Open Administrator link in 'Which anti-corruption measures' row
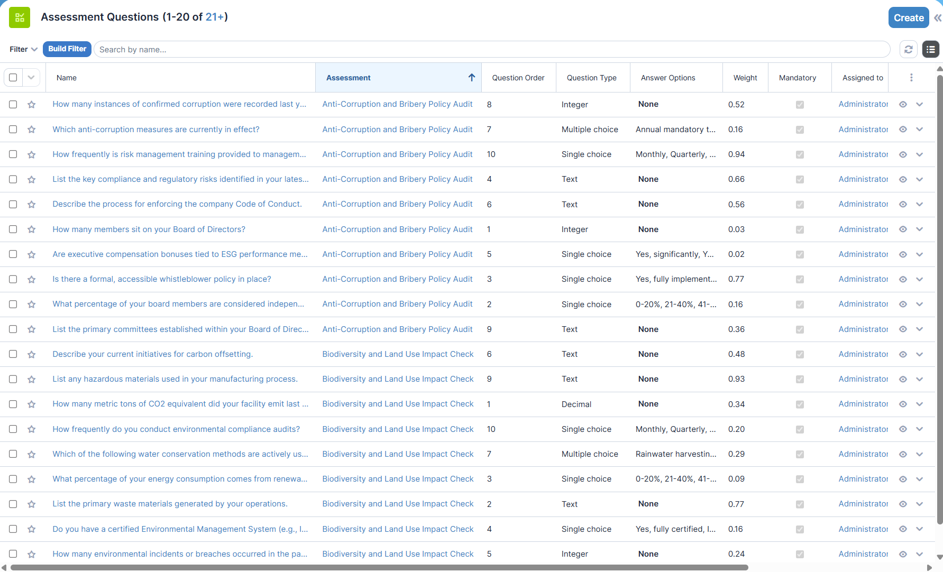Image resolution: width=943 pixels, height=572 pixels. click(x=863, y=129)
